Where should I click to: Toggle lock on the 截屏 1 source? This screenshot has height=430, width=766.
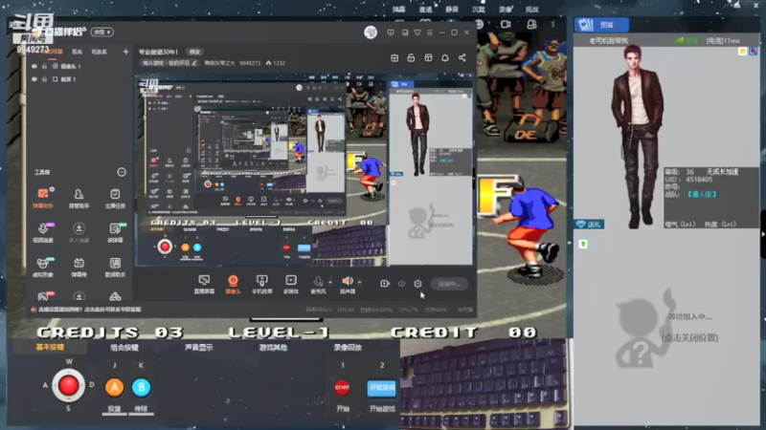[44, 79]
